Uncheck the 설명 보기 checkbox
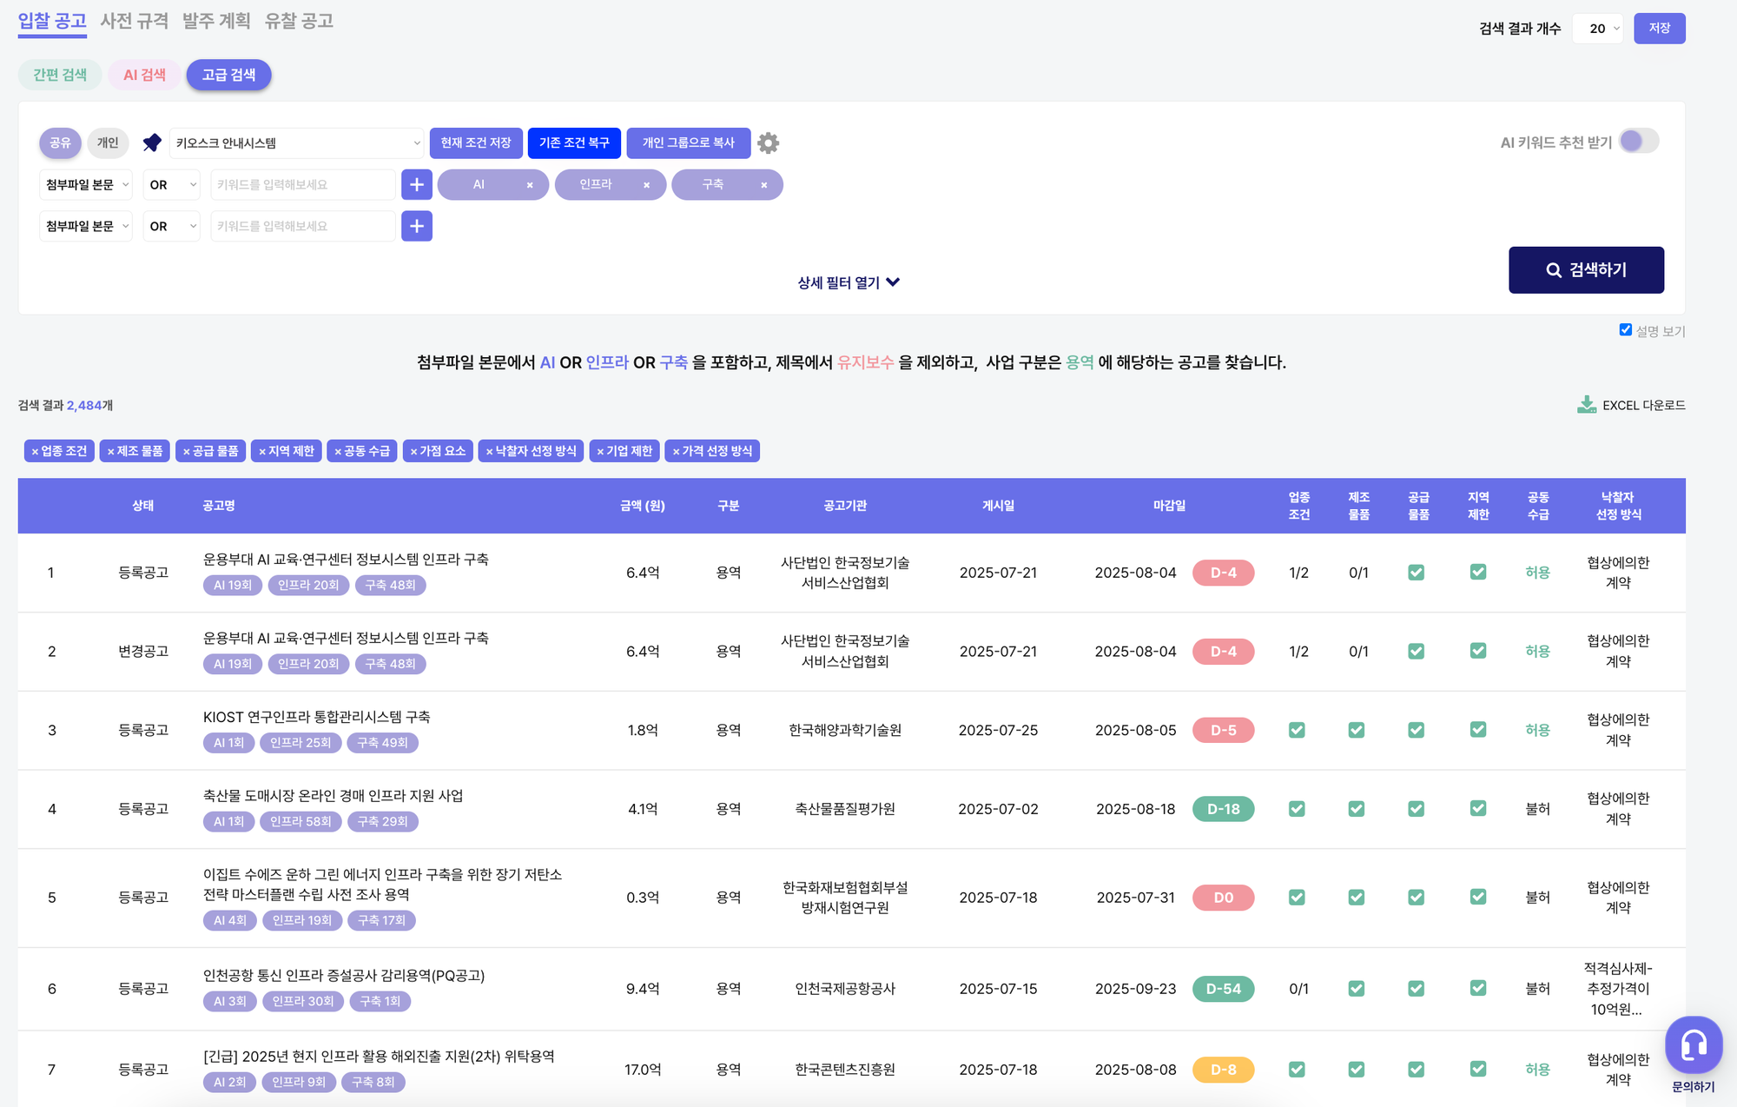 click(1625, 329)
